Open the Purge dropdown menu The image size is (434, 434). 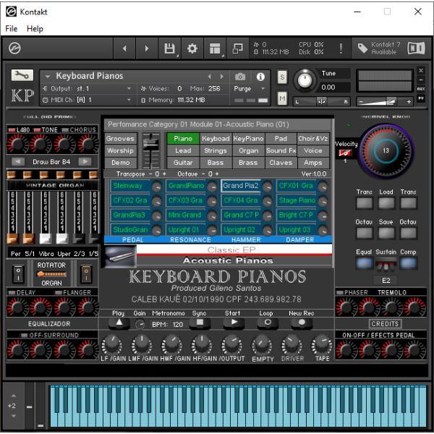tap(250, 88)
